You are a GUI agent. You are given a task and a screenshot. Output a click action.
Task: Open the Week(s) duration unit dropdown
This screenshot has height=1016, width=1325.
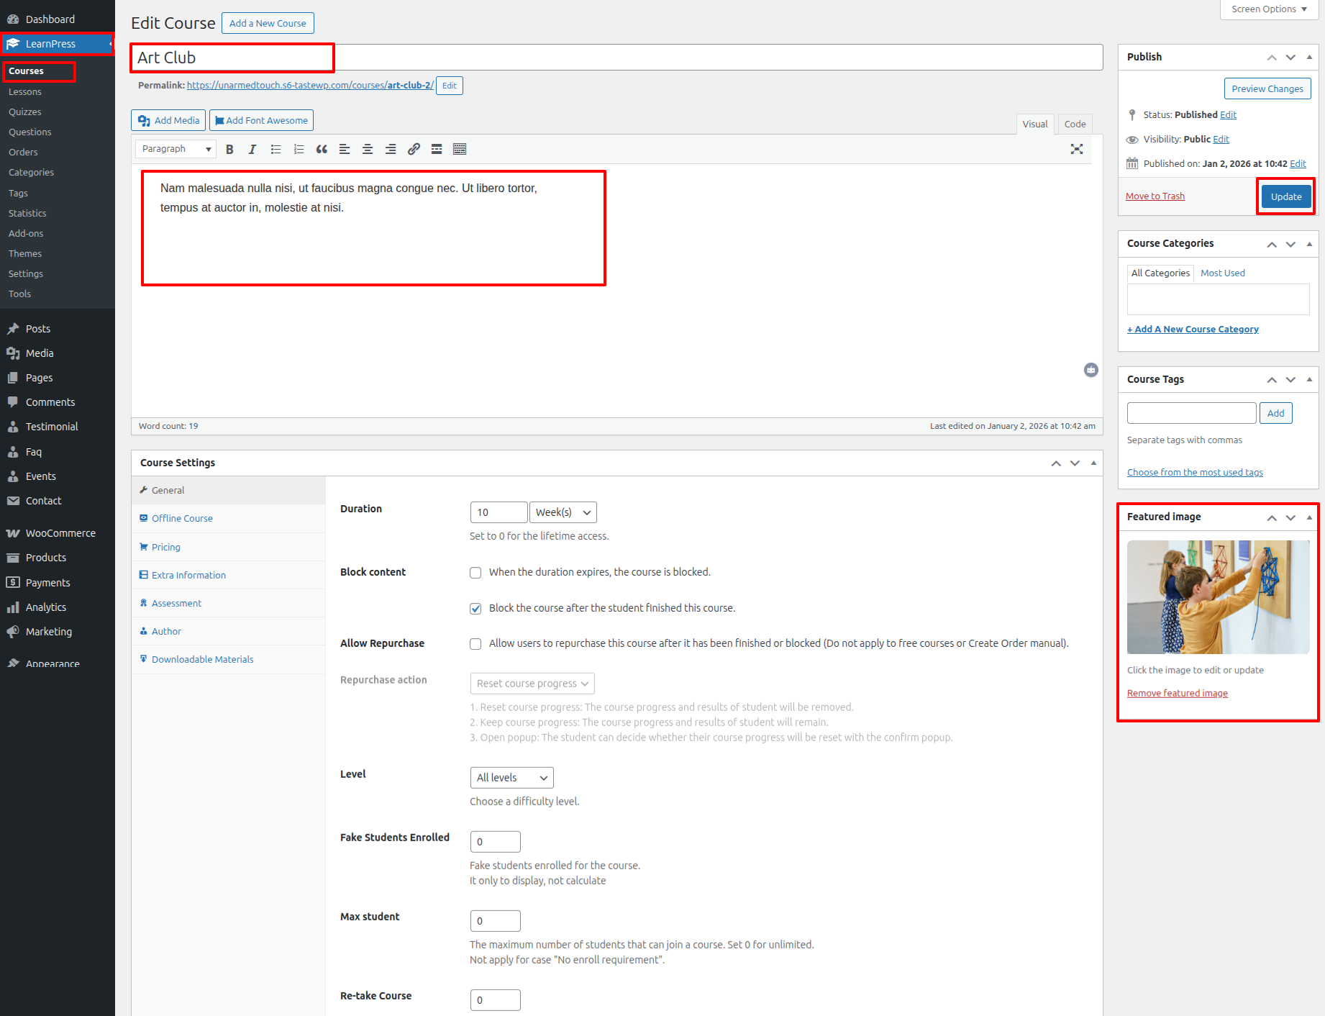pos(563,512)
